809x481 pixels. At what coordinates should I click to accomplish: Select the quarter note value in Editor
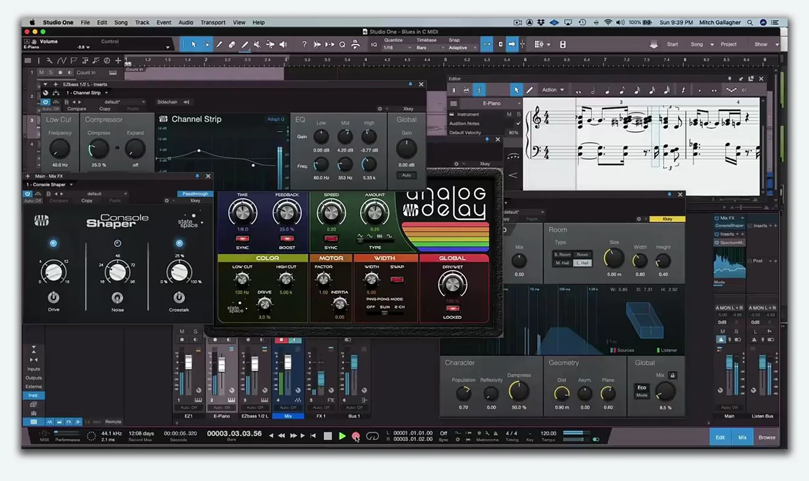[x=608, y=90]
